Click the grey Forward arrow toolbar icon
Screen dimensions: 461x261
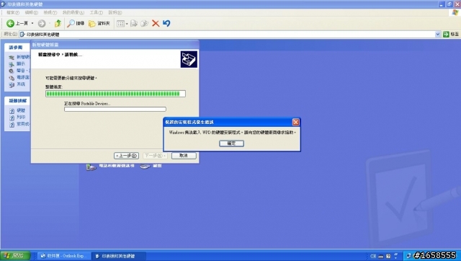42,23
